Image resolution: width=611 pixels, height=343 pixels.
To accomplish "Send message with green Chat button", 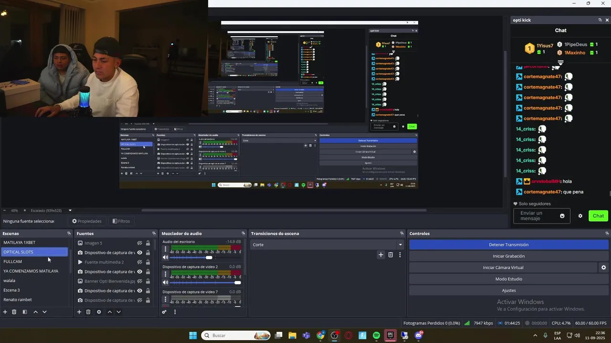I will tap(599, 216).
